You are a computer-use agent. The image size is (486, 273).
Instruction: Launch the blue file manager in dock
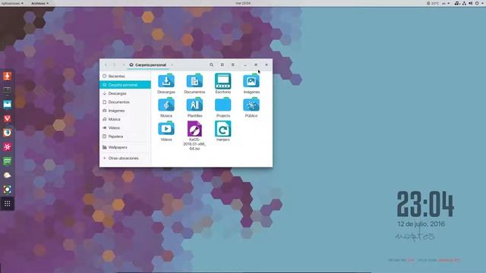7,105
